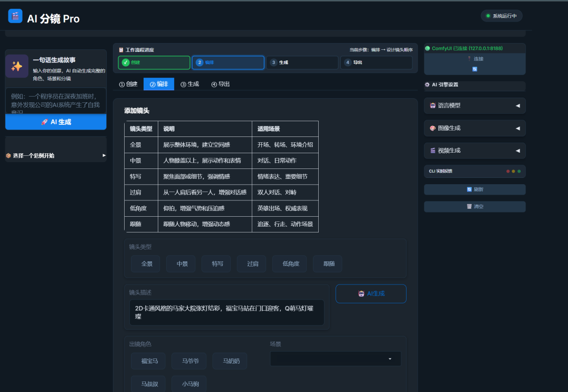
Task: Click inside the 镜头描述 text field
Action: point(226,312)
